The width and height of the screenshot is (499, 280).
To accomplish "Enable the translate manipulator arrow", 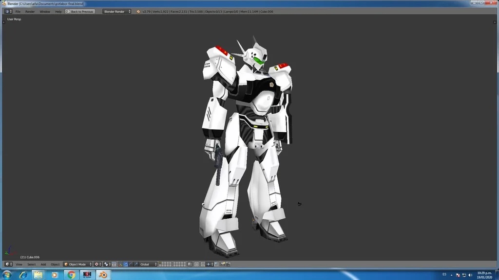I will (126, 264).
